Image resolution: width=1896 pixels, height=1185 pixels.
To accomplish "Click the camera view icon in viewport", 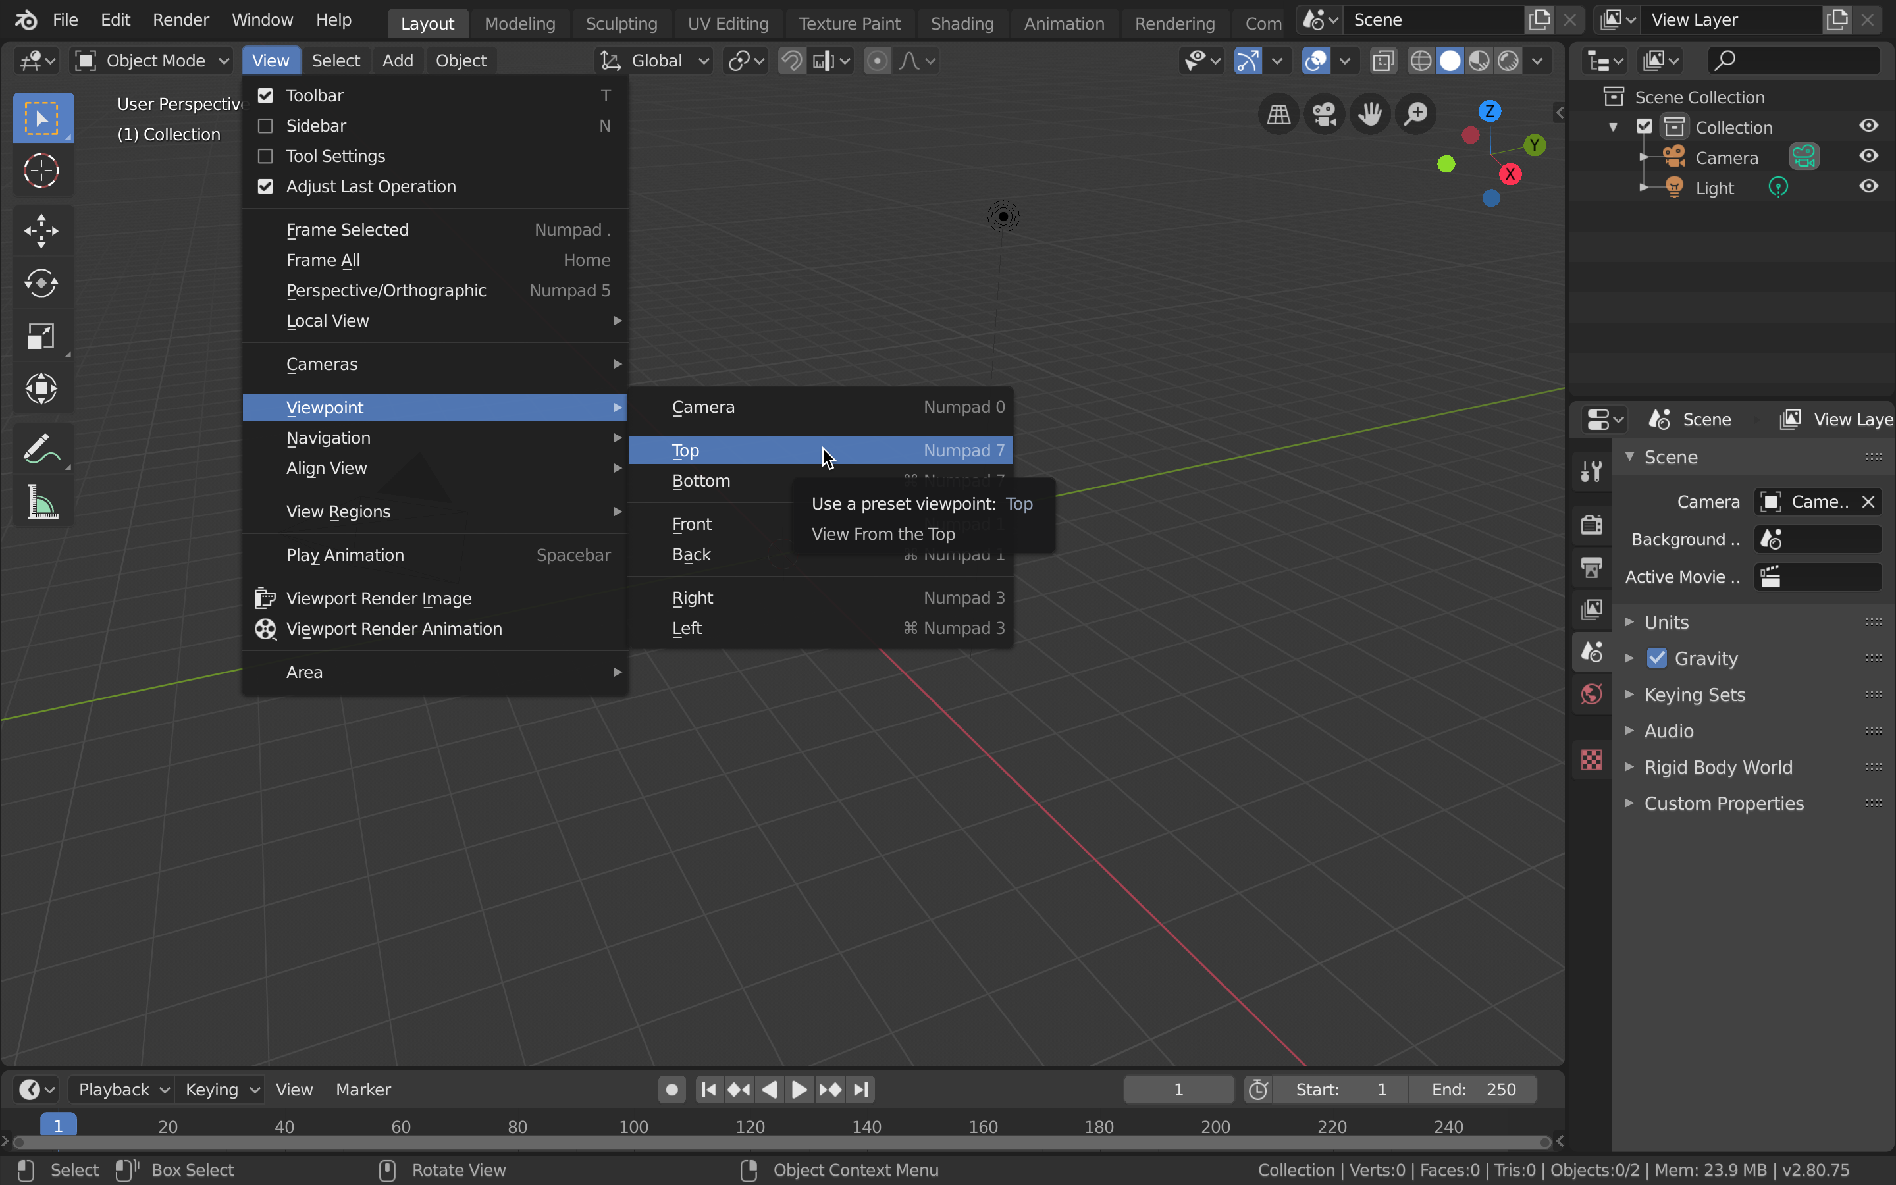I will [x=1324, y=115].
